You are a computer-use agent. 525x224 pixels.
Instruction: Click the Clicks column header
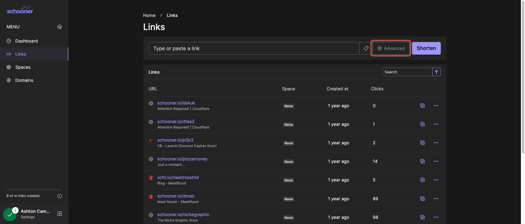[x=377, y=89]
